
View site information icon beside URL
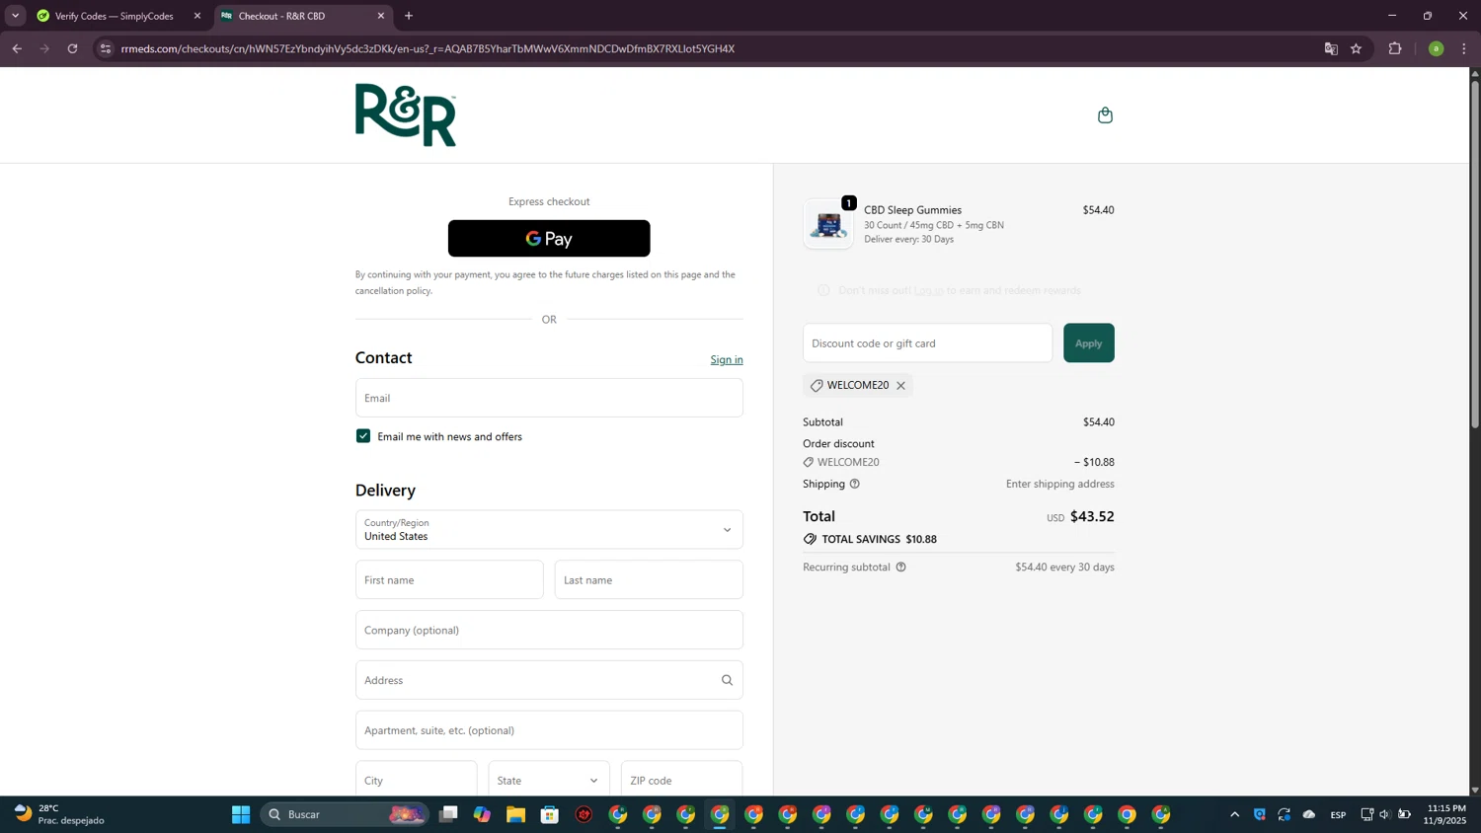tap(106, 48)
